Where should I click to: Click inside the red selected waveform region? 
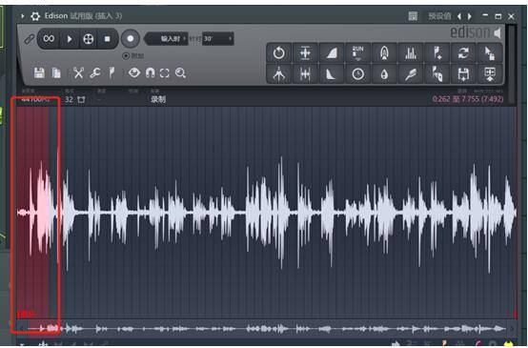coord(33,213)
